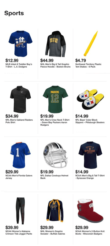Open the Northwest Territory Plastic Tent Stakes title
Image resolution: width=110 pixels, height=246 pixels.
pos(88,65)
